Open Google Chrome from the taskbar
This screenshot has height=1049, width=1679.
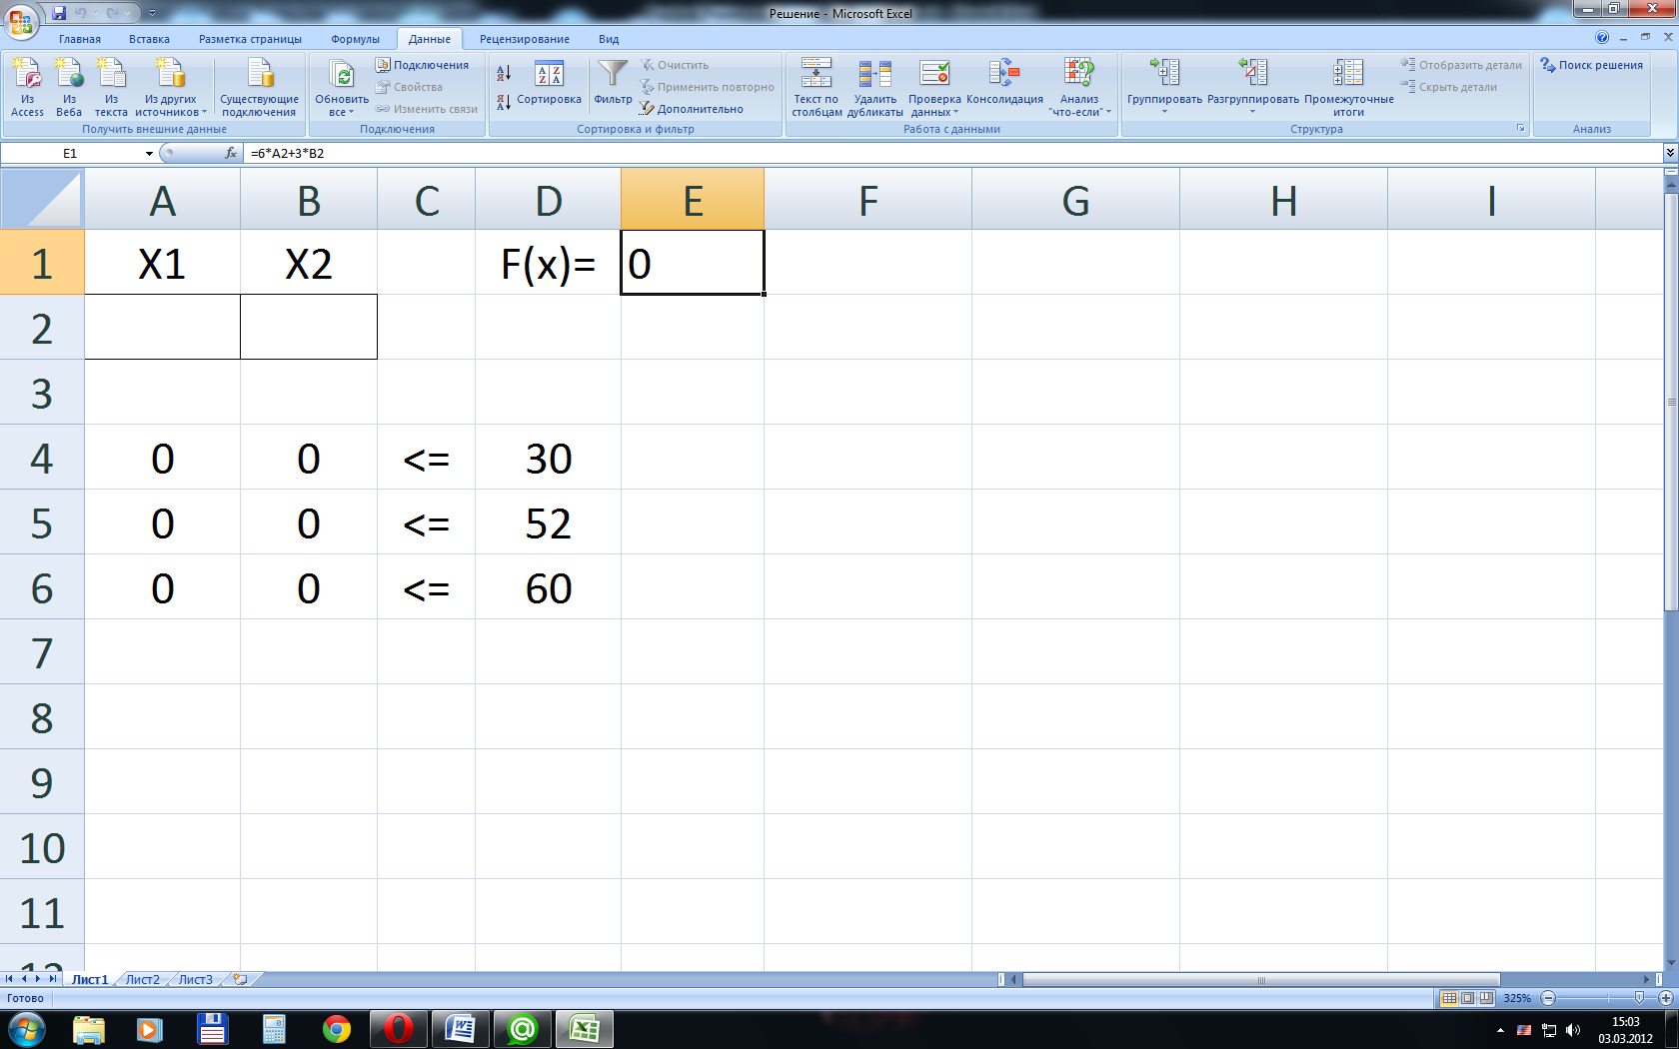click(337, 1029)
